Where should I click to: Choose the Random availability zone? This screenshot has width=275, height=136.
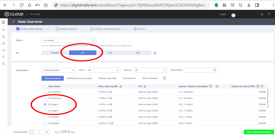[x=55, y=53]
